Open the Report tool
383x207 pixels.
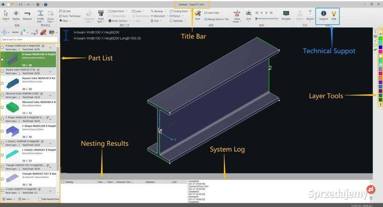[310, 15]
